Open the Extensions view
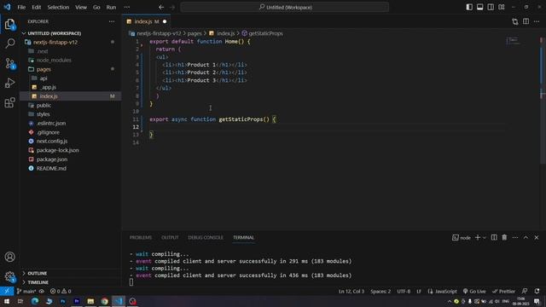The width and height of the screenshot is (546, 307). [9, 102]
